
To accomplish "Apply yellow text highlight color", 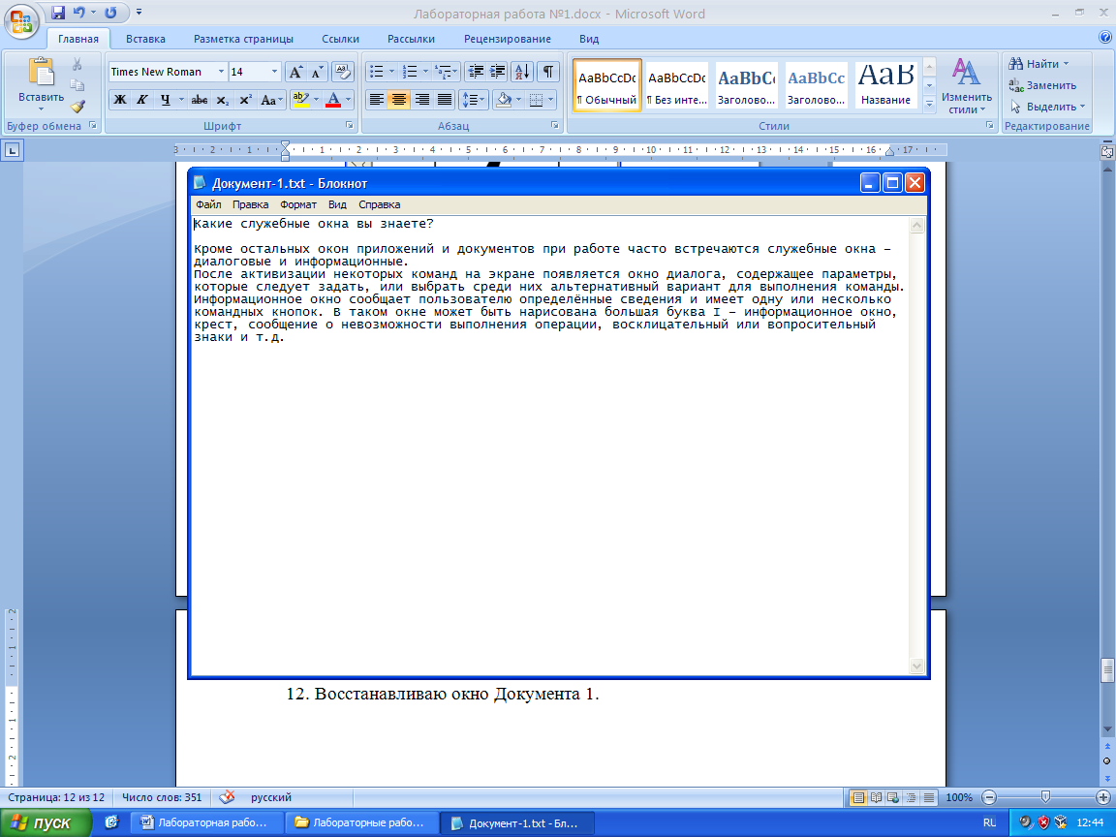I will (x=300, y=101).
